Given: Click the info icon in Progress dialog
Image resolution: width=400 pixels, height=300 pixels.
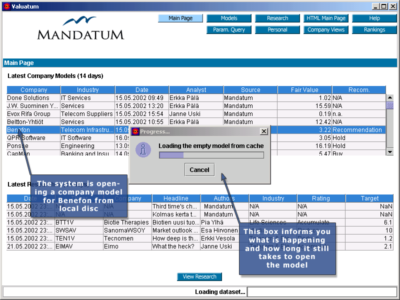Looking at the screenshot, I should [143, 149].
